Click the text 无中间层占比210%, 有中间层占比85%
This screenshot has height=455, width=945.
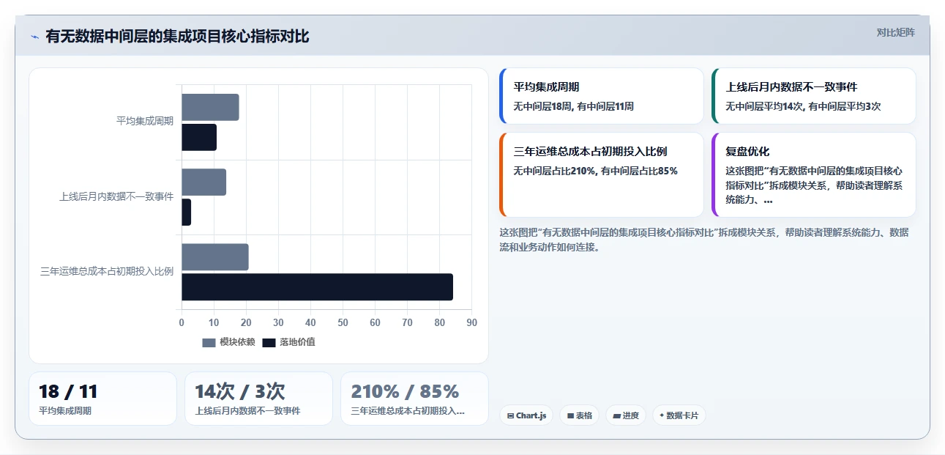click(x=595, y=171)
